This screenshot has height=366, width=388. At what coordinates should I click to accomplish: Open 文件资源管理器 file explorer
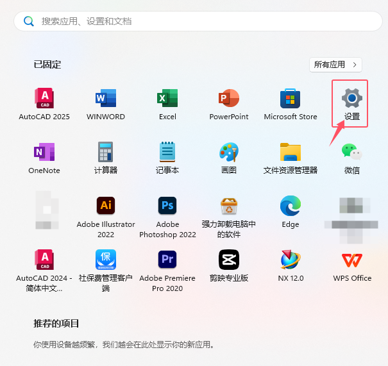click(x=291, y=158)
